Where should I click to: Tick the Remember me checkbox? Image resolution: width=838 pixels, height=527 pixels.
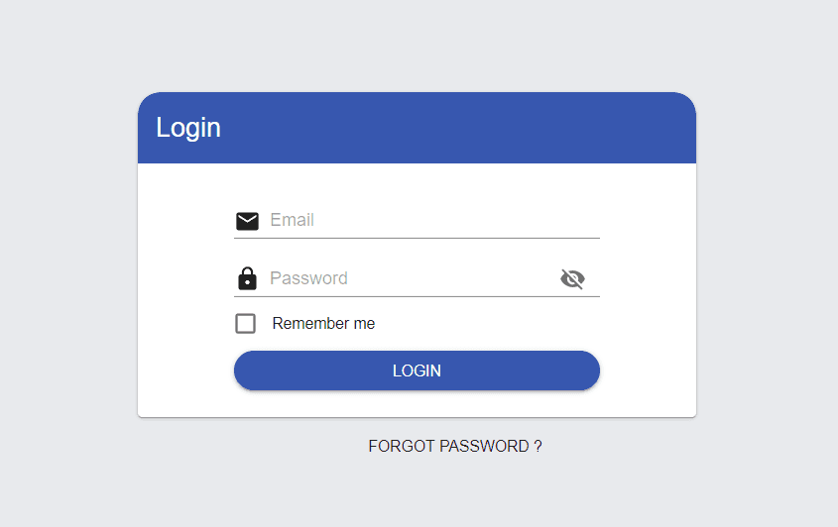[245, 324]
